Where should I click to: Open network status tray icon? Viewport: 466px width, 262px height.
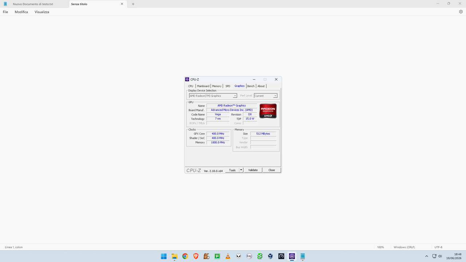(434, 256)
